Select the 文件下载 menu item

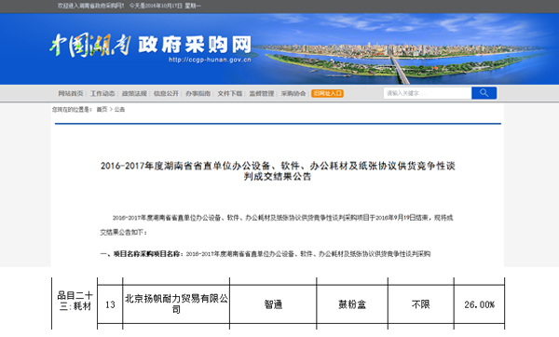point(230,93)
